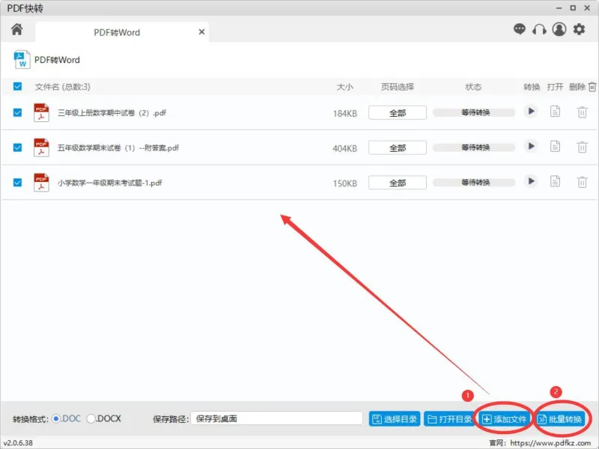Click the 选择目录 button
Viewport: 599px width, 449px height.
click(x=395, y=419)
